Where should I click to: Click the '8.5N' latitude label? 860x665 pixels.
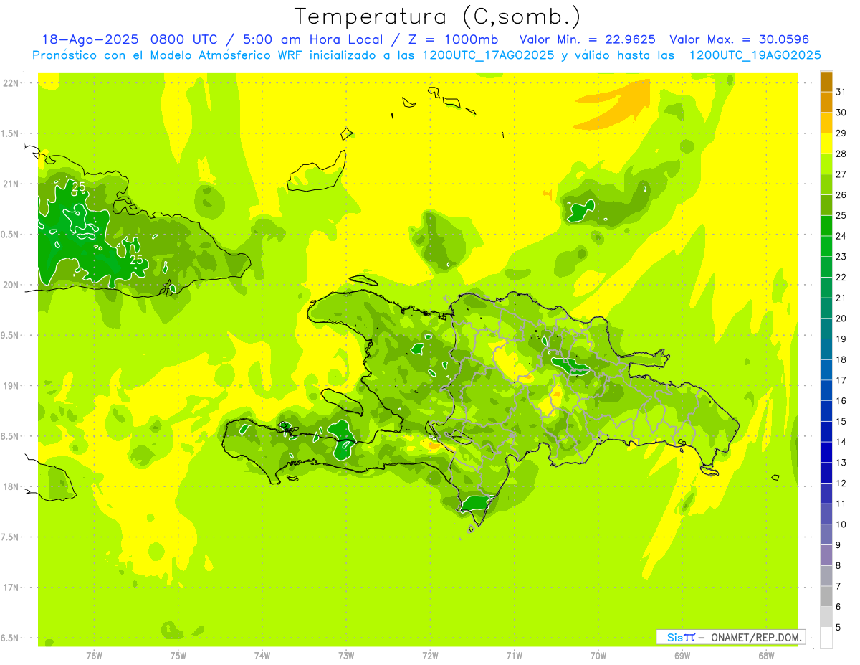coord(11,437)
